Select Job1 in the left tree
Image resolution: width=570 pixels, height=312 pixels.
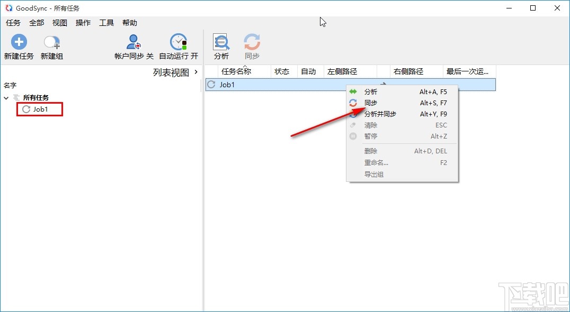[x=40, y=109]
